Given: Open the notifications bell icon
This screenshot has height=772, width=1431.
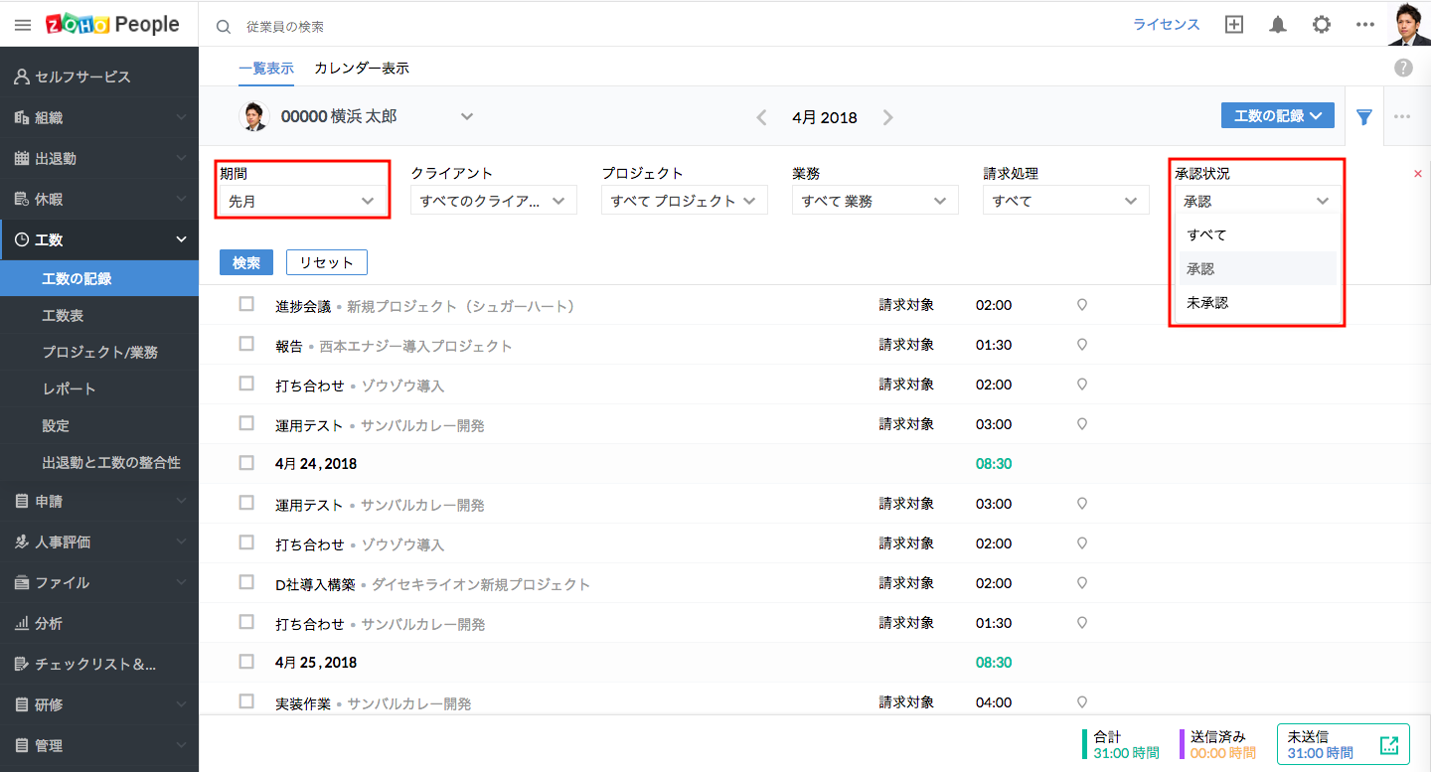Looking at the screenshot, I should pos(1278,25).
